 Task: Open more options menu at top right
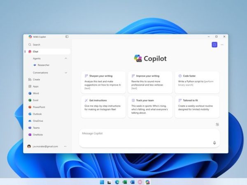(x=222, y=44)
